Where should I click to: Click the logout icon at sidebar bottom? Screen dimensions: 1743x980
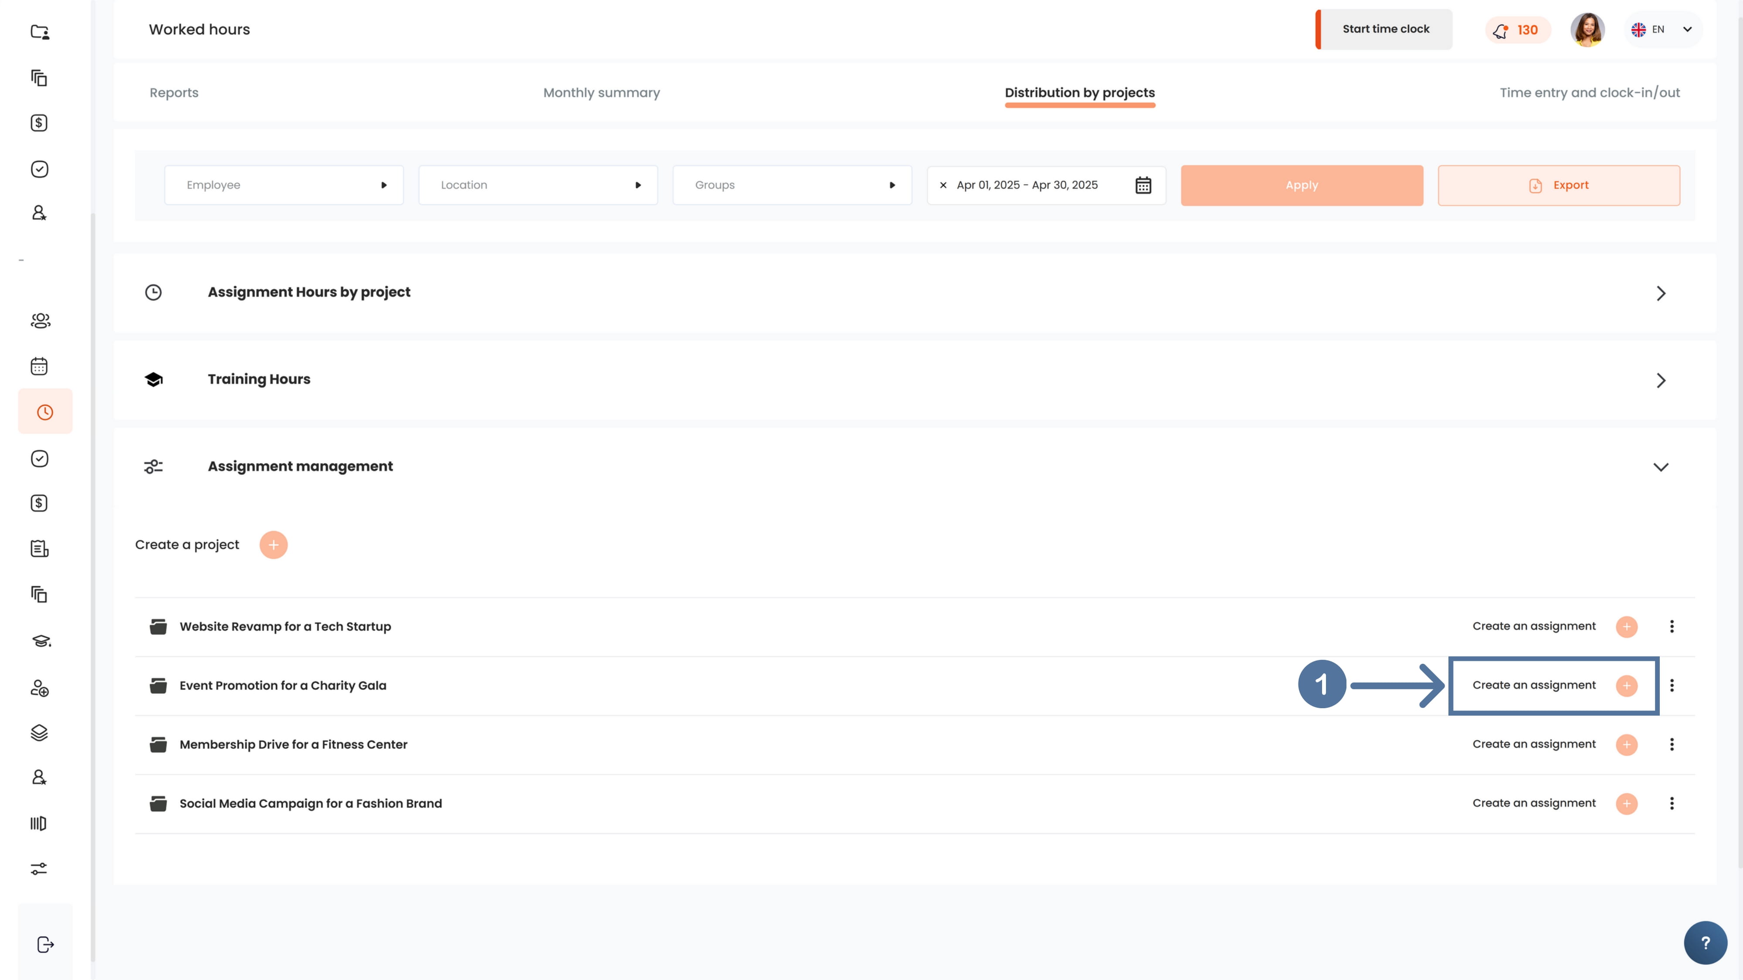tap(45, 945)
